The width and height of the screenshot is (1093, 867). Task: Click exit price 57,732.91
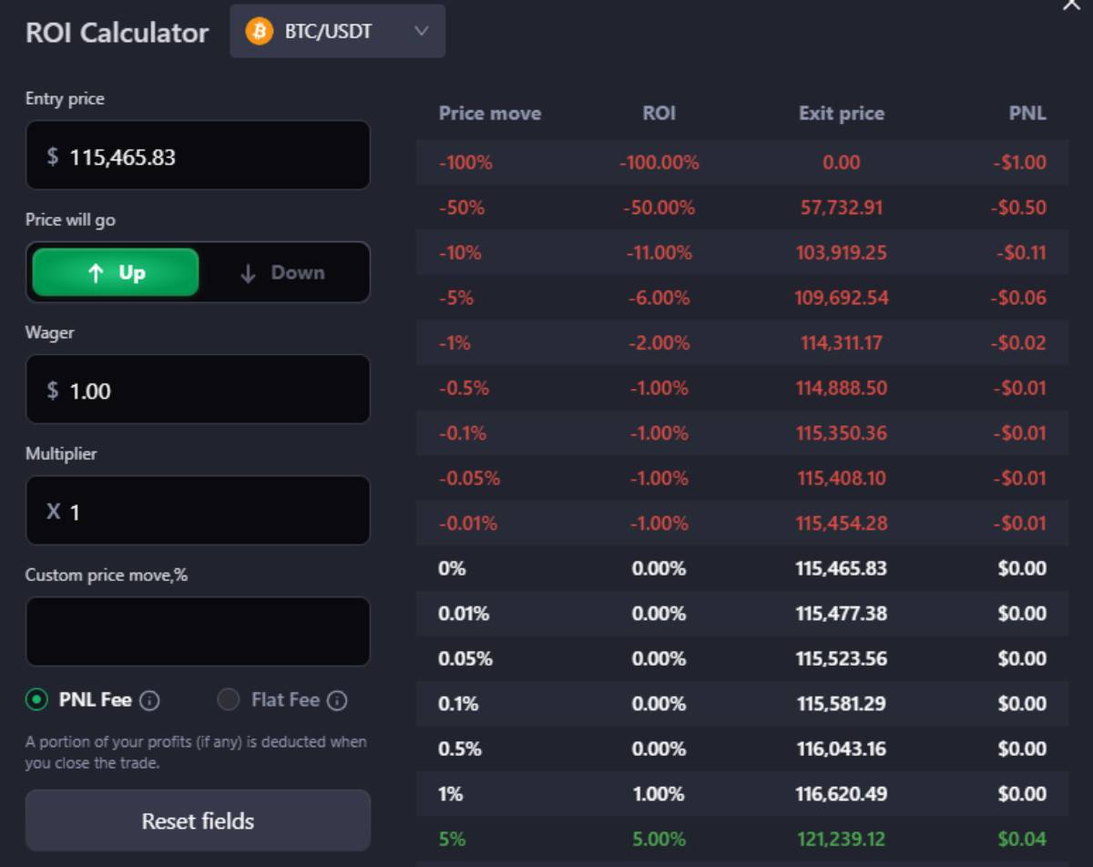(x=842, y=208)
